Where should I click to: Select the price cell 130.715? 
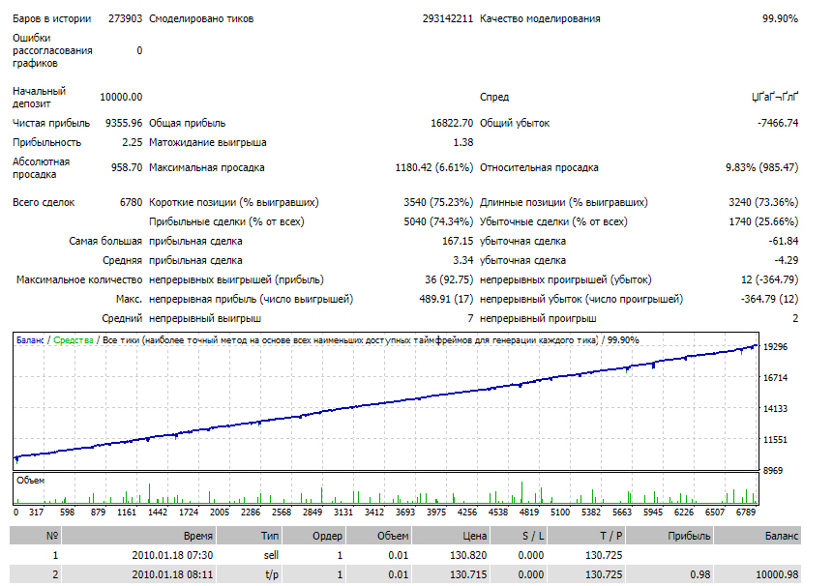pos(468,574)
